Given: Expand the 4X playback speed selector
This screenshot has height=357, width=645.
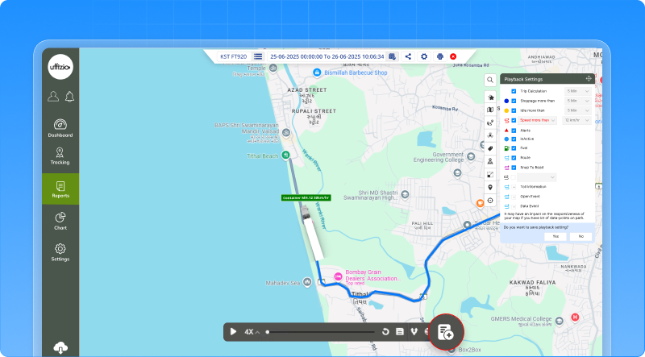Looking at the screenshot, I should tap(252, 331).
